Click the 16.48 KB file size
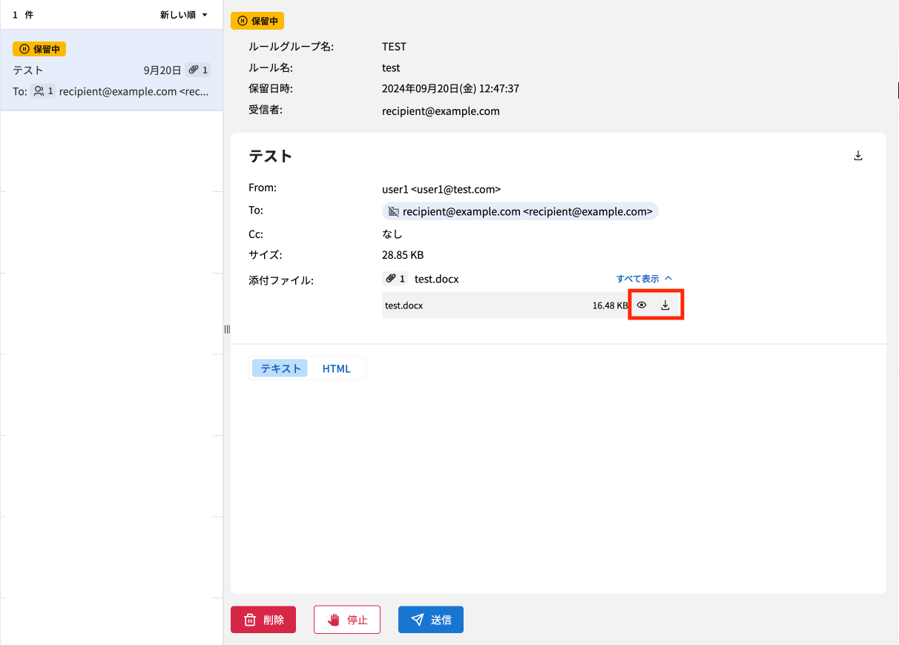Screen dimensions: 899x645 coord(610,305)
